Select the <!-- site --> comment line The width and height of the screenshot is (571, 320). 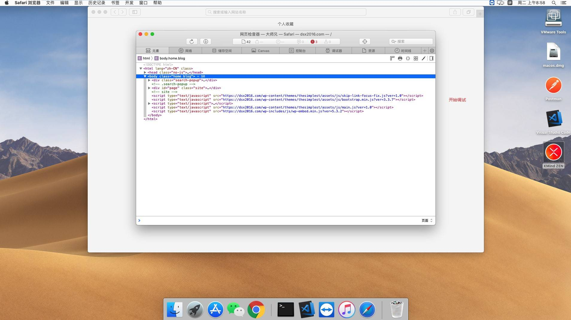coord(164,92)
